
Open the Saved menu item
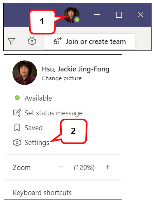(x=33, y=128)
